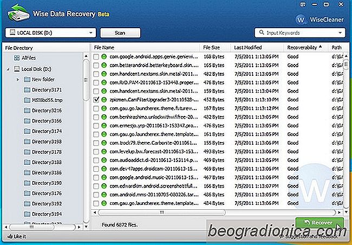Click green status icon for com.trock79.theme.Carbonite
Image resolution: width=352 pixels, height=245 pixels.
point(104,143)
